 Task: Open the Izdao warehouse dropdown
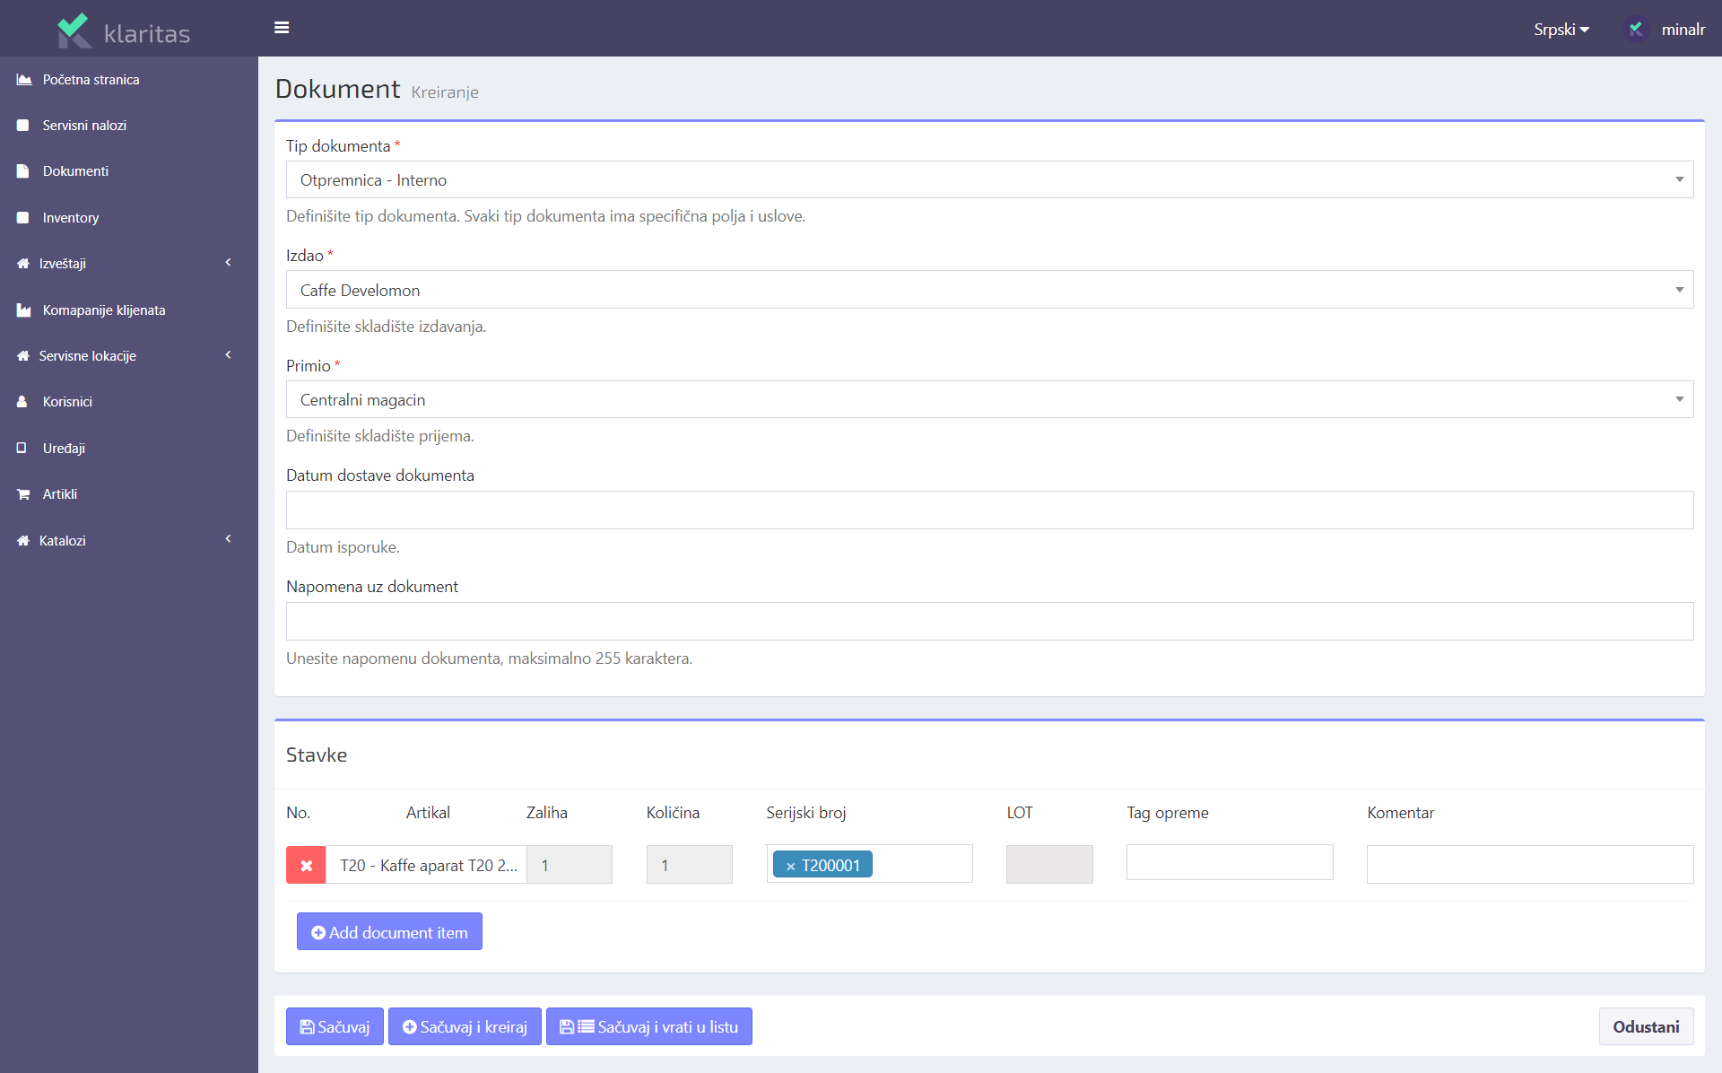tap(989, 290)
